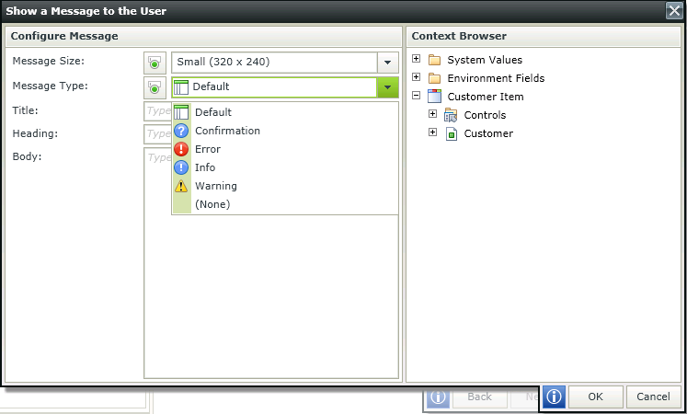Select Customer tree label
Image resolution: width=687 pixels, height=414 pixels.
pos(488,133)
